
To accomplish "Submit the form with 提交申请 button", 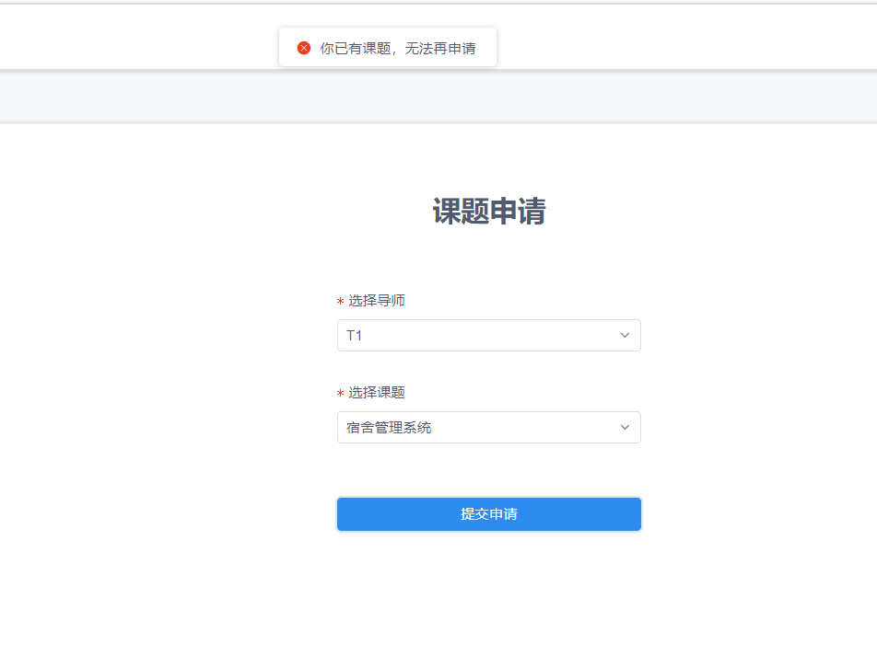I will point(489,514).
